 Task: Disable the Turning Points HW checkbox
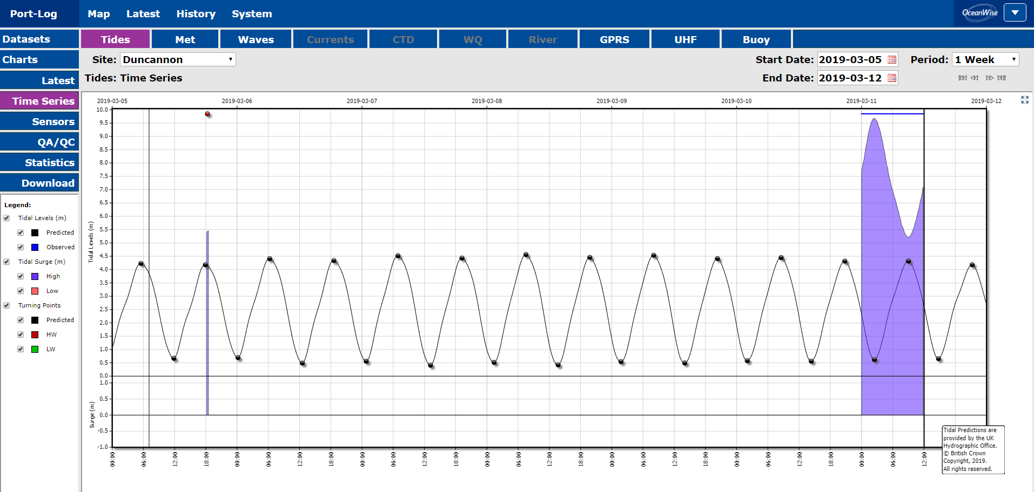pyautogui.click(x=21, y=334)
